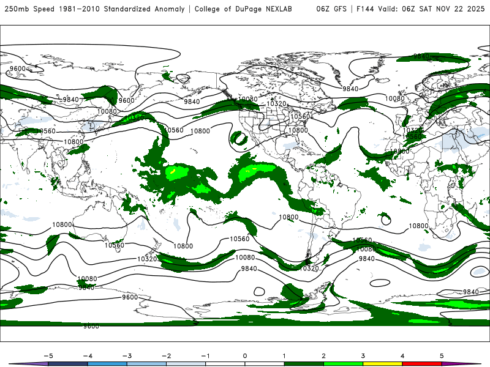The image size is (490, 367).
Task: Click the dark green 1 to 2 colorbar segment
Action: tap(304, 364)
